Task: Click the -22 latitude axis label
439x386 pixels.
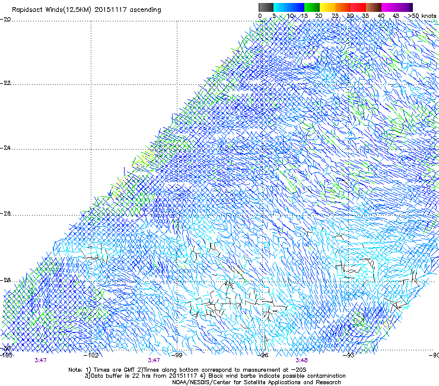Action: (5, 83)
